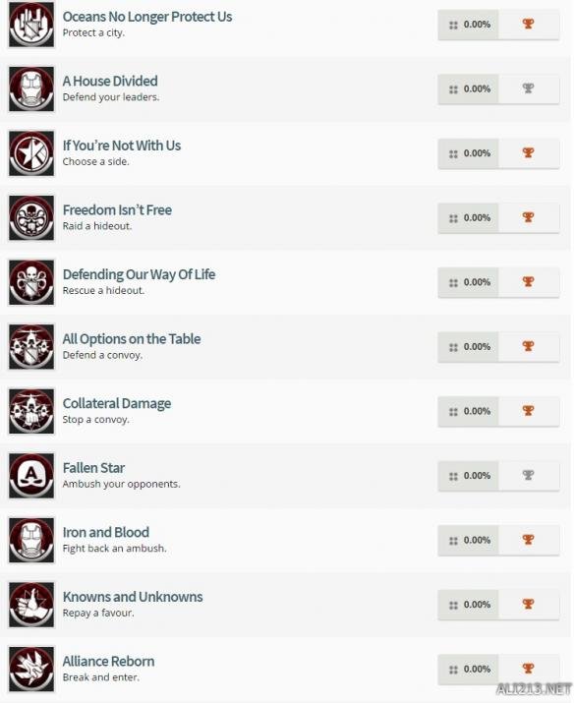Open the All Options on the Table link
Screen dimensions: 574x703
[x=132, y=339]
